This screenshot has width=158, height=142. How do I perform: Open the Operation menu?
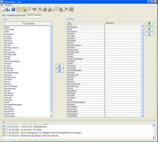click(x=8, y=5)
